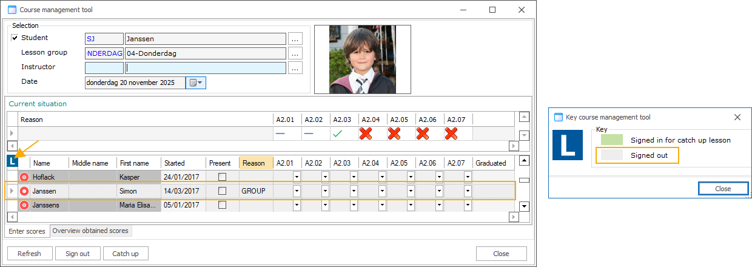Toggle the Student checkbox in Selection
This screenshot has height=267, width=752.
pyautogui.click(x=15, y=38)
